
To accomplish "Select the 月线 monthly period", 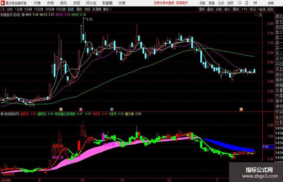I will pos(87,9).
